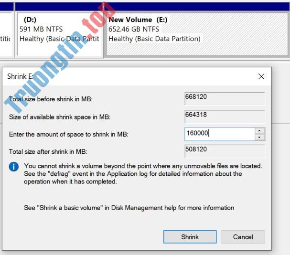Decrease shrink amount with down spinner arrow
This screenshot has height=255, width=290.
(259, 138)
